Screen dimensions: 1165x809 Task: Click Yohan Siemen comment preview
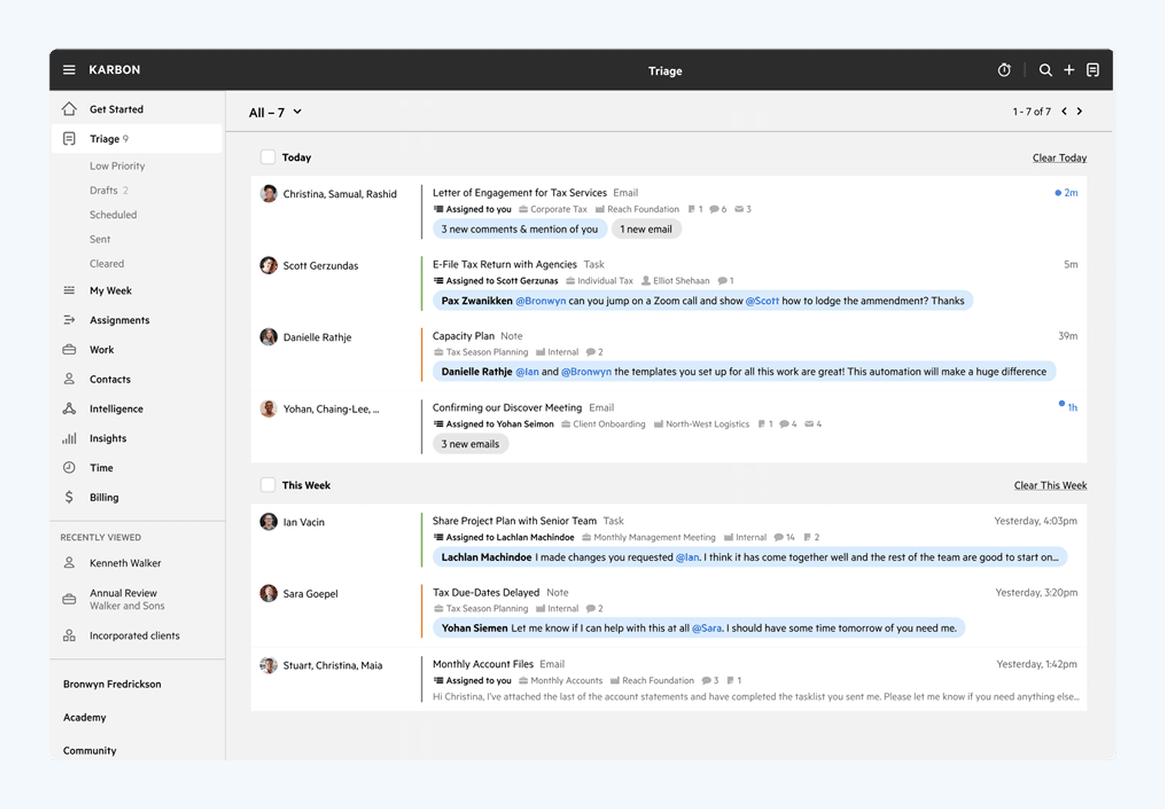coord(699,628)
